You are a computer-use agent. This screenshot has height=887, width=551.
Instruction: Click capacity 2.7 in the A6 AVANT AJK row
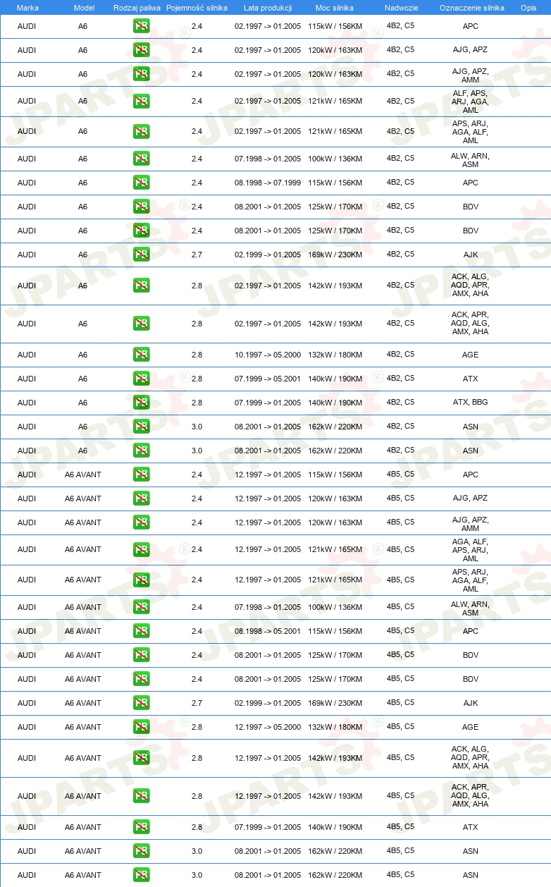tap(197, 703)
